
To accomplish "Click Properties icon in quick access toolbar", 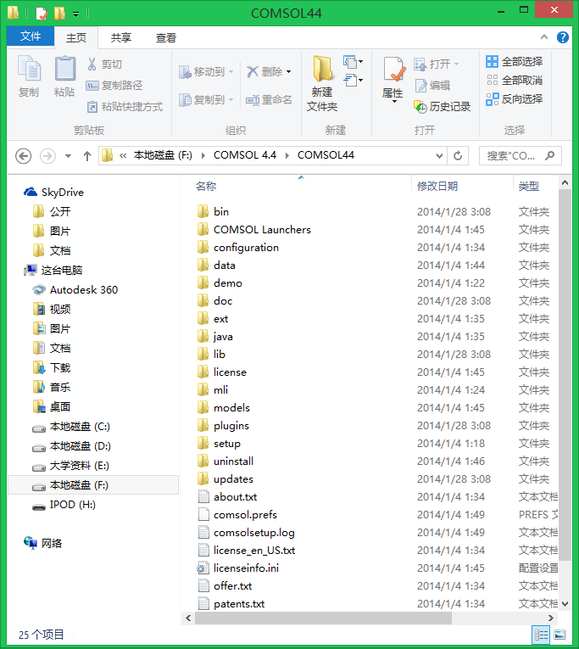I will tap(42, 14).
